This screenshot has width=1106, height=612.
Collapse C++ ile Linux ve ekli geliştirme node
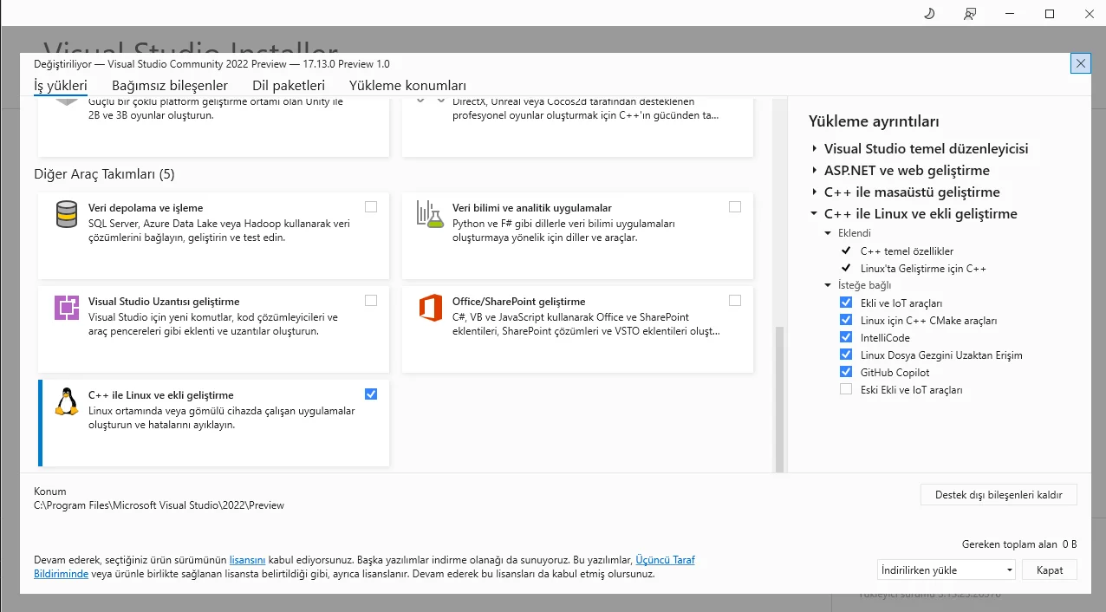[x=815, y=214]
